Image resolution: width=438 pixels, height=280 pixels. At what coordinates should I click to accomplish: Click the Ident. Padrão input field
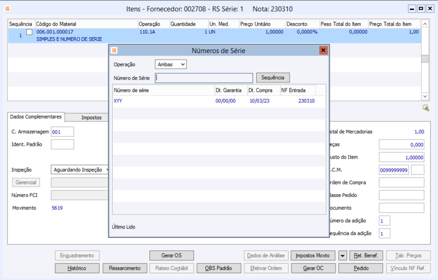coord(62,144)
